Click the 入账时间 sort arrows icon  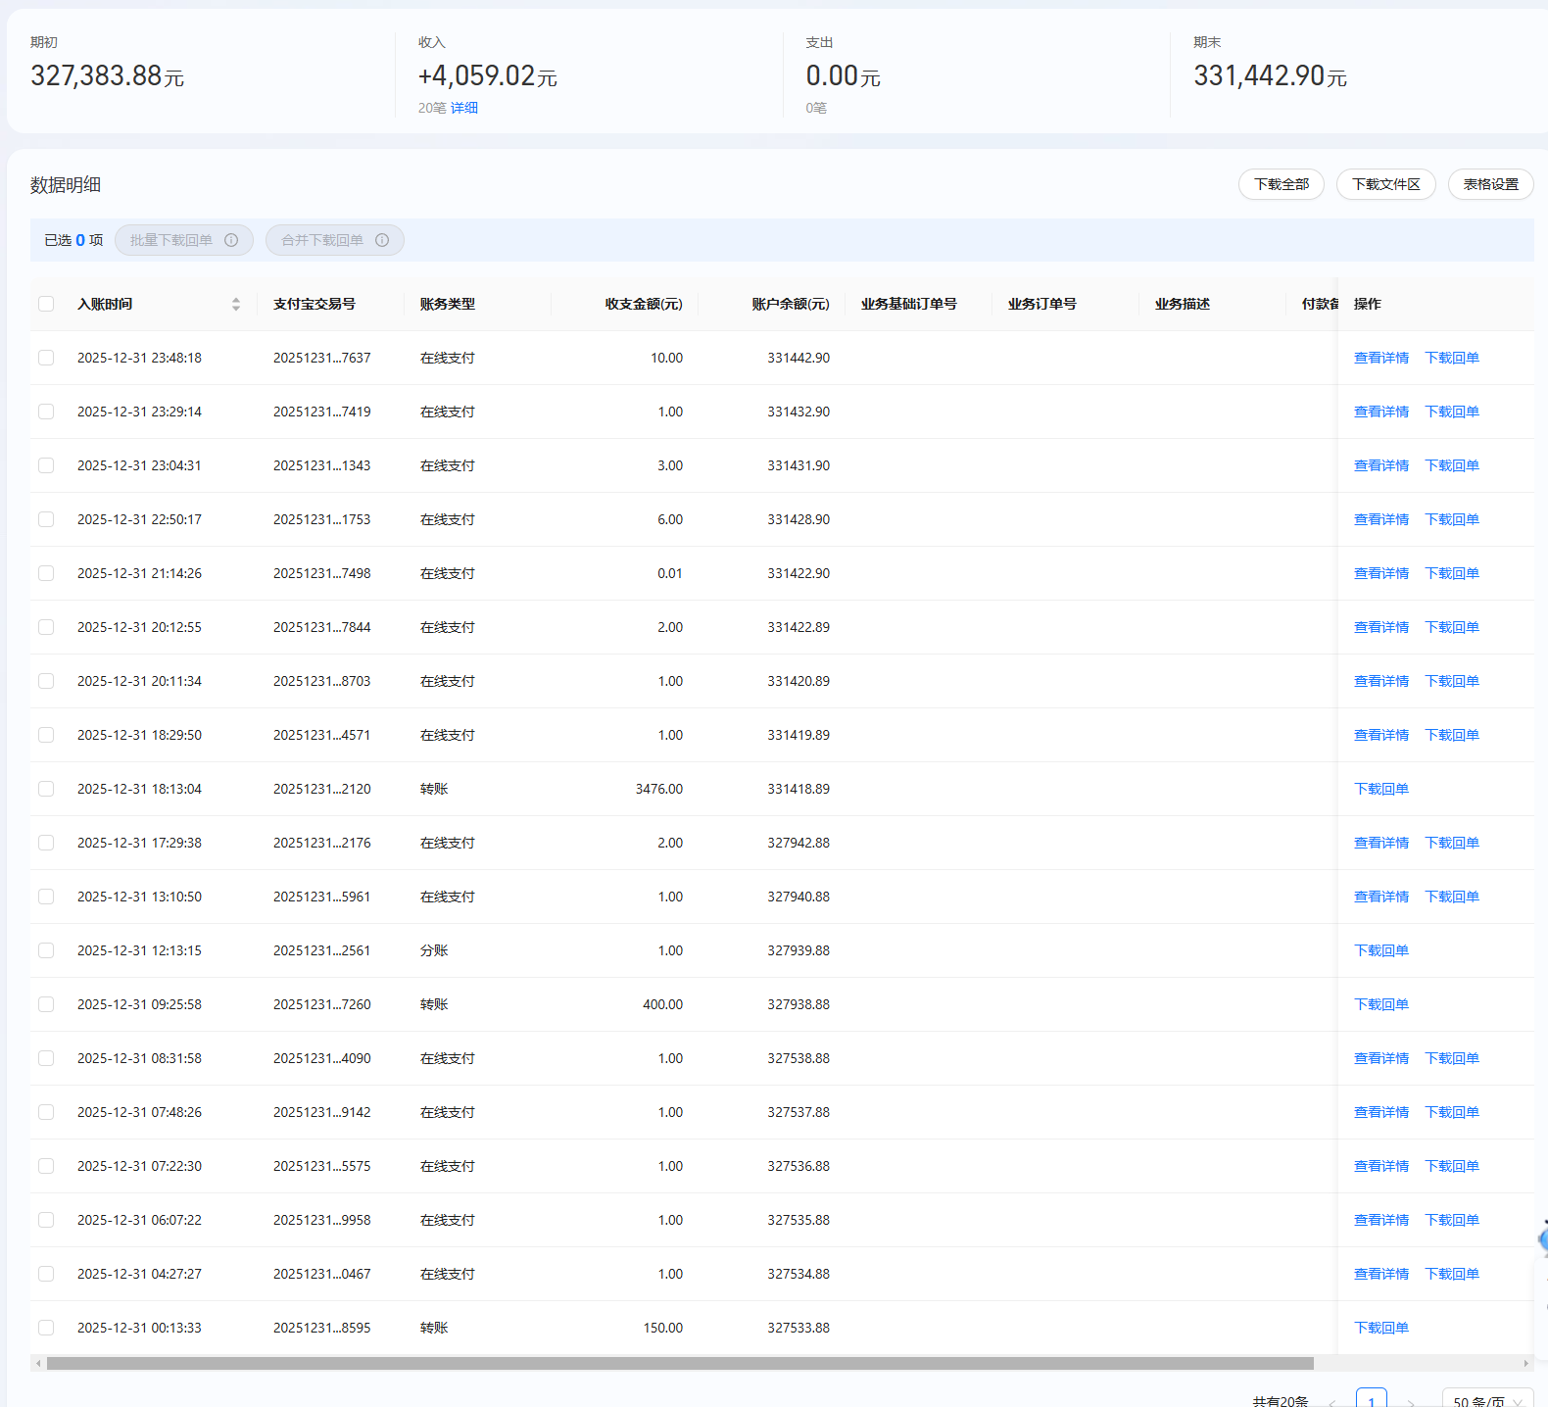[236, 304]
